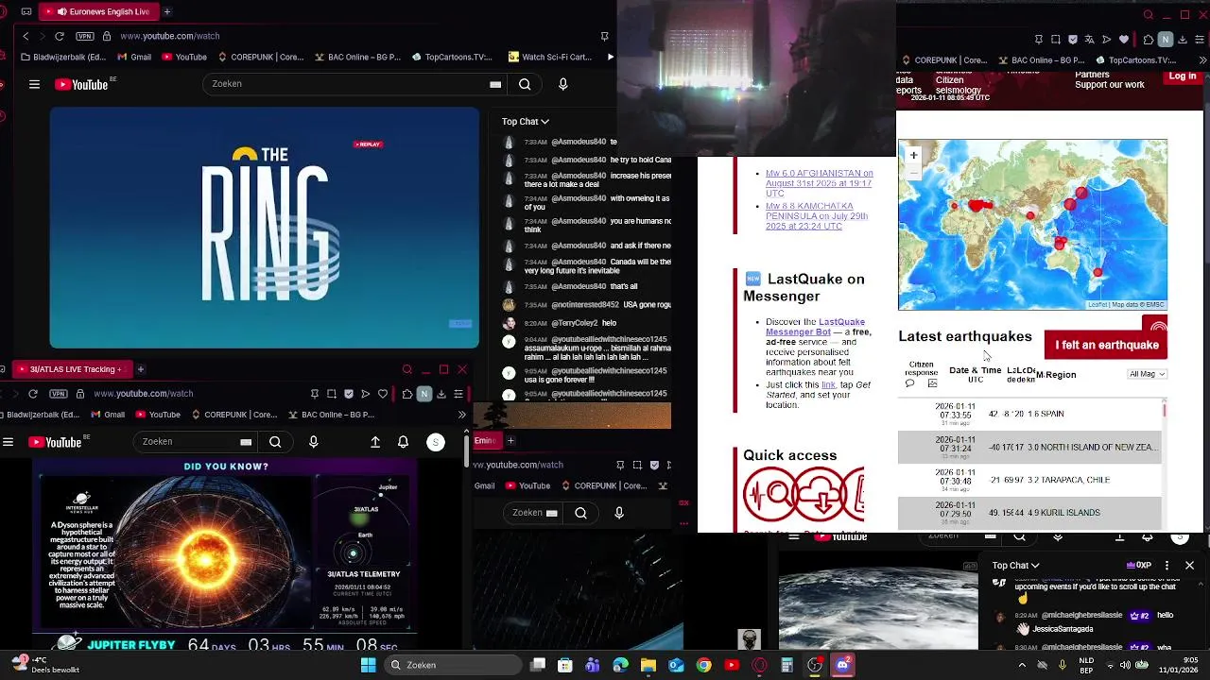The image size is (1210, 680).
Task: Open the Support our work link
Action: tap(1110, 85)
